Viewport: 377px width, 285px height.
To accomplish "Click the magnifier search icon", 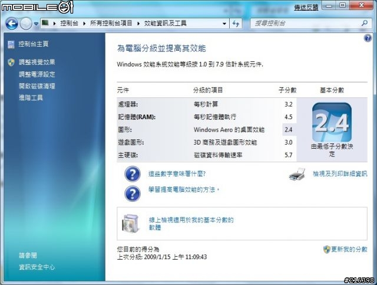I will (x=365, y=23).
